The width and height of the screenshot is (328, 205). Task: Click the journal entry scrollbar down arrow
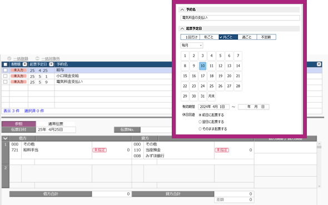pyautogui.click(x=319, y=186)
